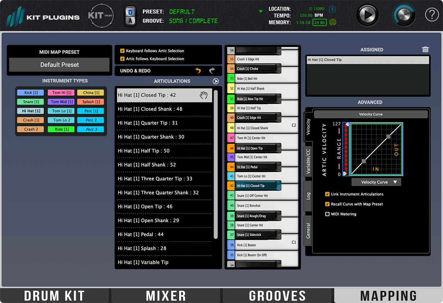Expand the Articulations panel with the circular arrow
The height and width of the screenshot is (303, 443).
[215, 81]
